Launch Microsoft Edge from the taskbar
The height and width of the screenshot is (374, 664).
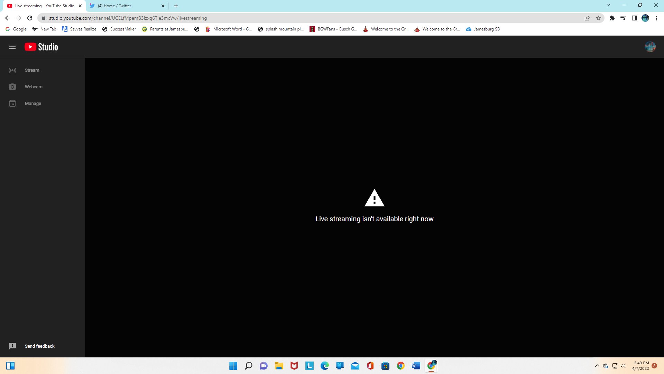tap(325, 366)
